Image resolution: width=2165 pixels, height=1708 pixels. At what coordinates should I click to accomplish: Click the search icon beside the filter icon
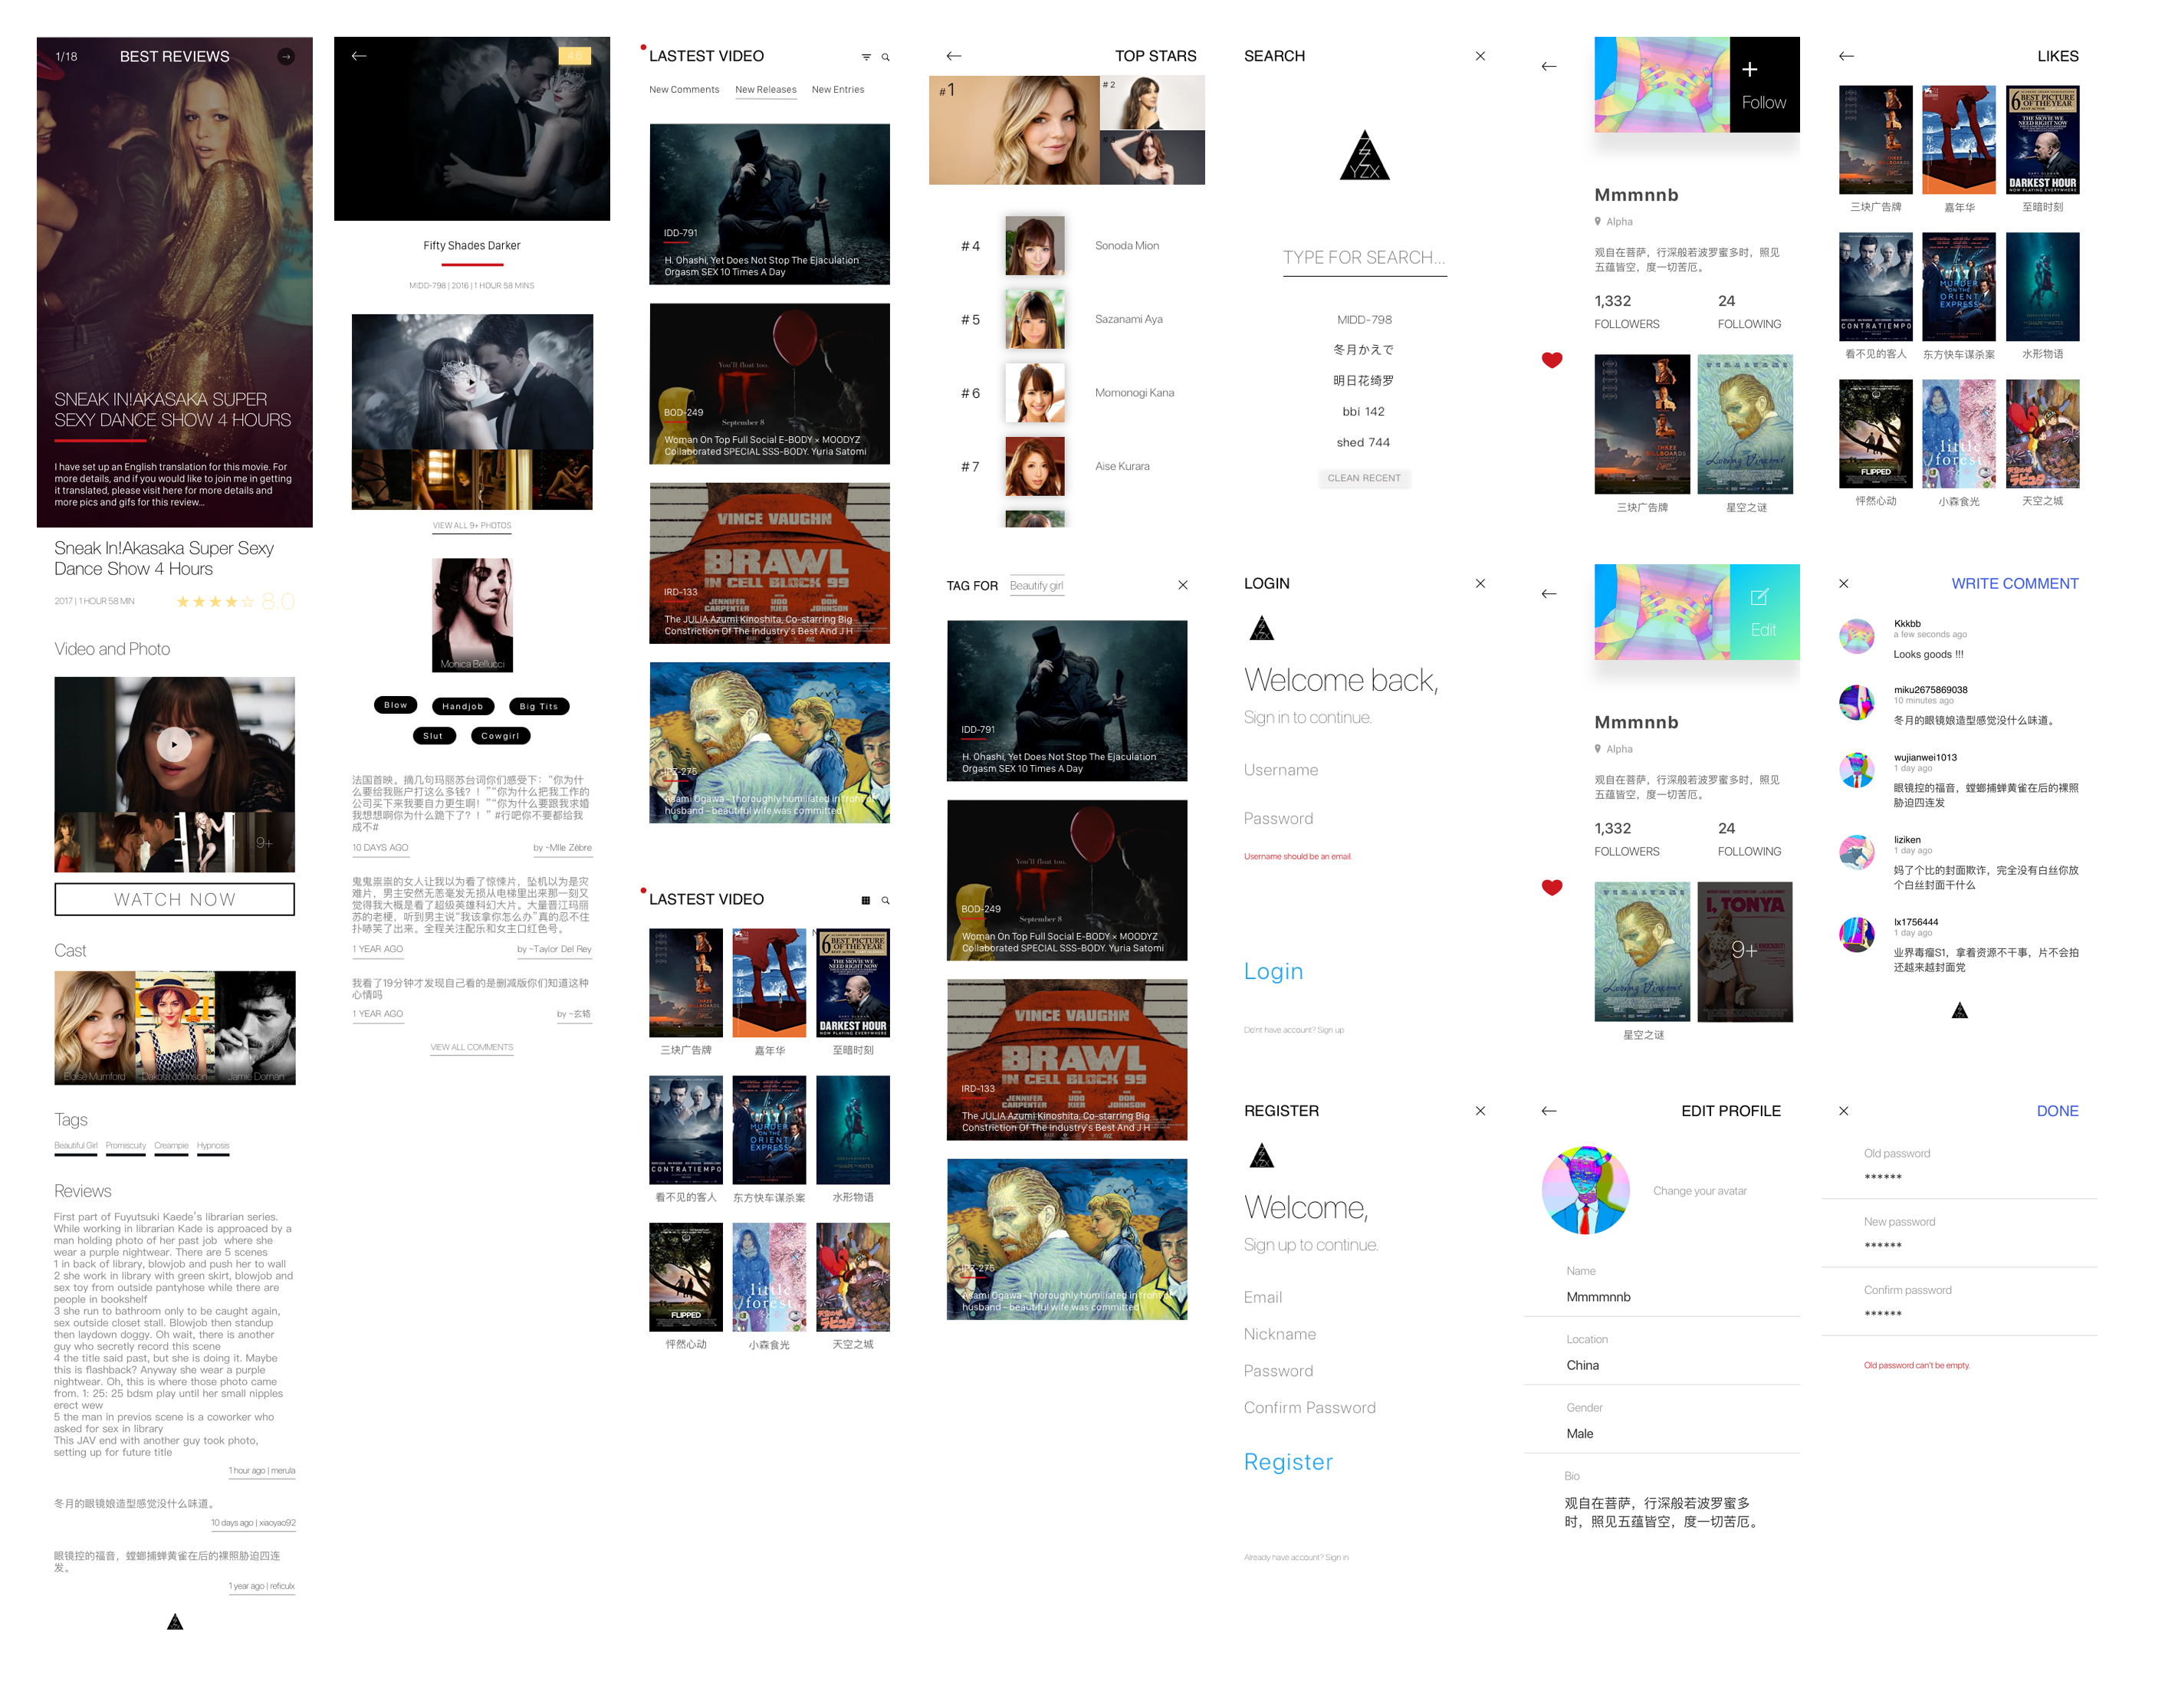click(885, 57)
